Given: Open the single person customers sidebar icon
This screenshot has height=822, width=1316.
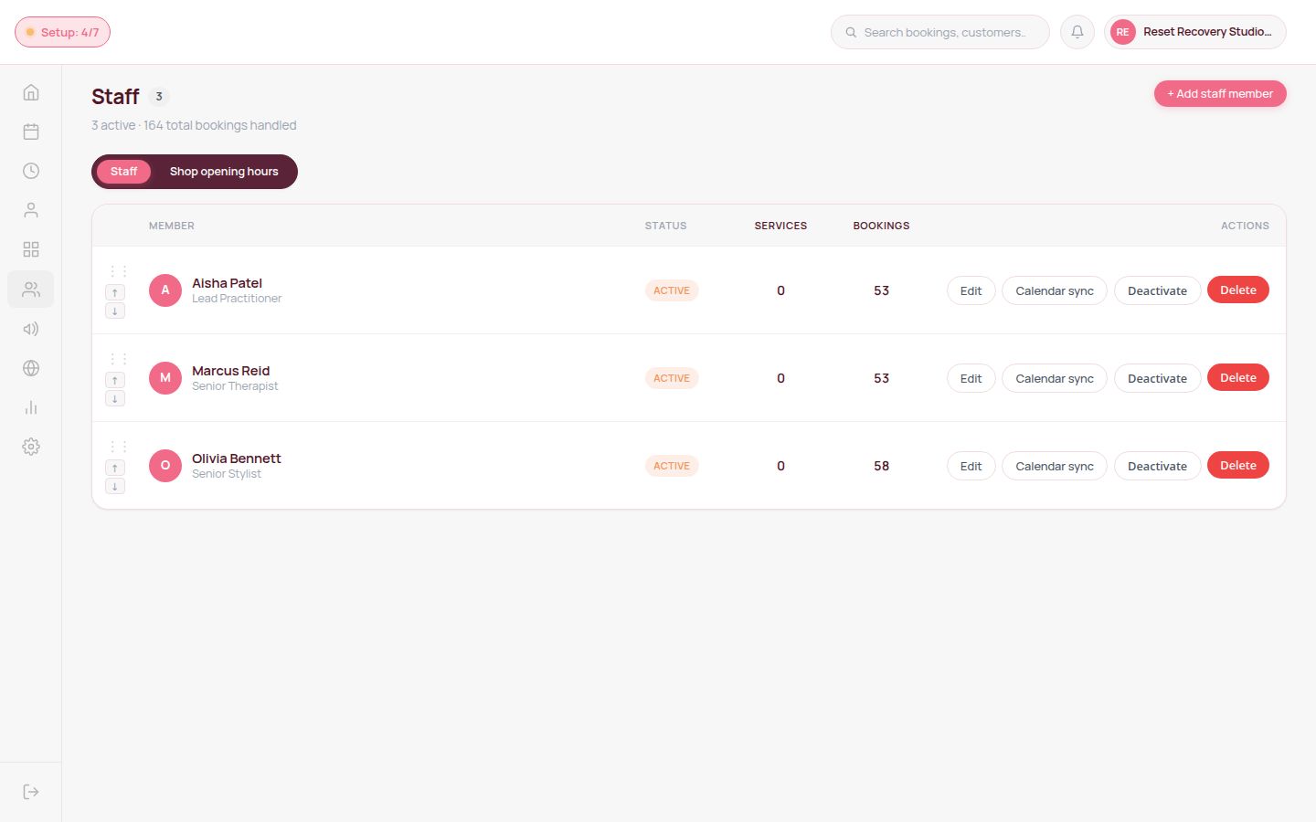Looking at the screenshot, I should click(31, 210).
